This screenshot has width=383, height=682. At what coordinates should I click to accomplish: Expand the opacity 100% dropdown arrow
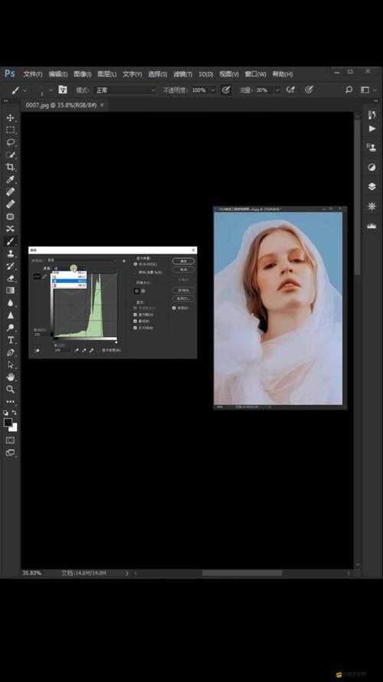click(x=212, y=90)
